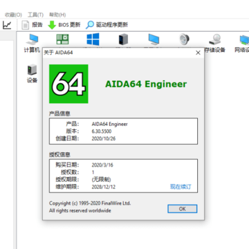Open the 收藏(O) menu
Screen dimensions: 249x249
(13, 15)
